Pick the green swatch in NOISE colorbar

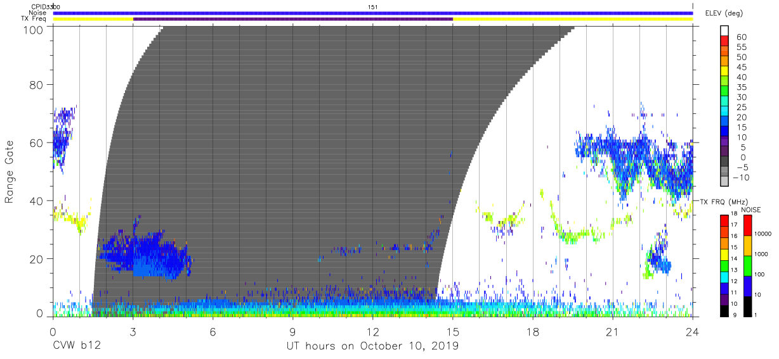(749, 265)
